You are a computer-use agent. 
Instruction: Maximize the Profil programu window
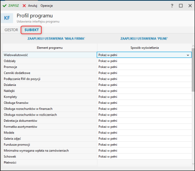point(181,6)
